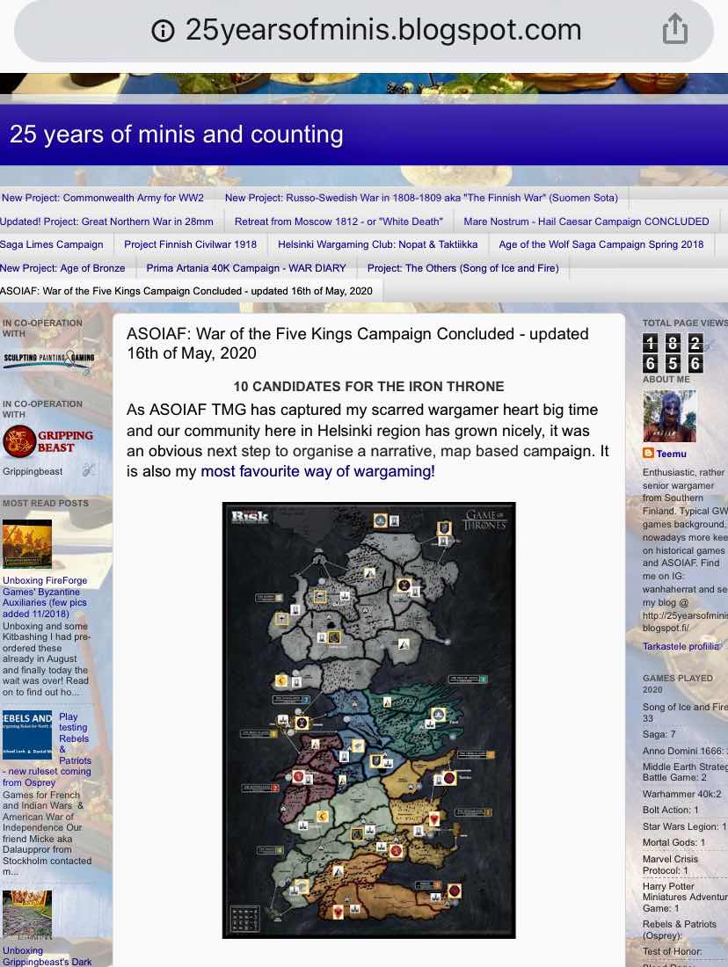Open 'Retreat from Moscow 1812' tab
This screenshot has height=967, width=728.
(x=339, y=222)
